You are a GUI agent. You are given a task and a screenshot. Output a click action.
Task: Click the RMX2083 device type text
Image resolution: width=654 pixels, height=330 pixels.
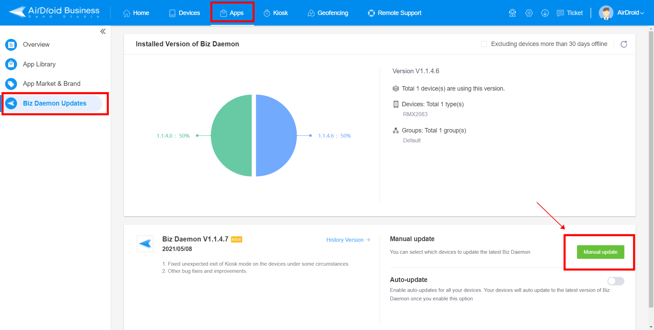pyautogui.click(x=415, y=114)
